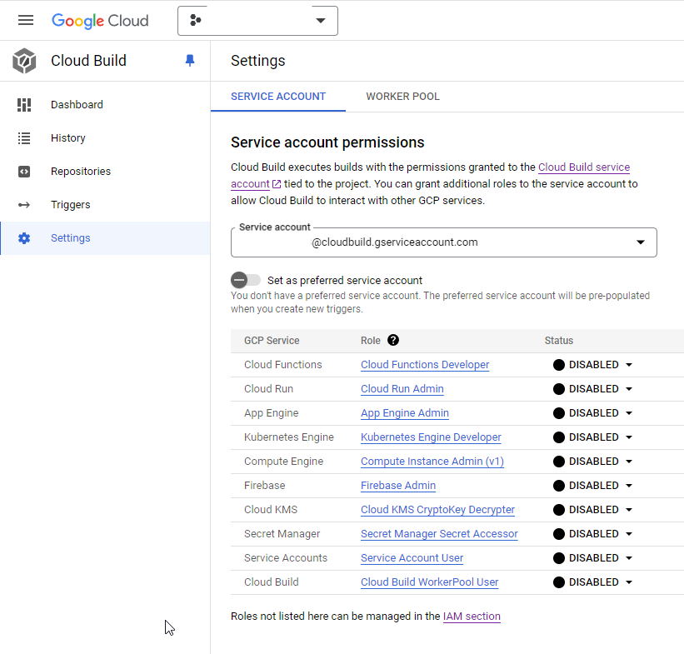This screenshot has width=684, height=654.
Task: Click the 'Cloud Build' product title
Action: (x=88, y=61)
